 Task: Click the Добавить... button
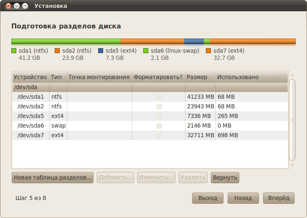click(116, 177)
